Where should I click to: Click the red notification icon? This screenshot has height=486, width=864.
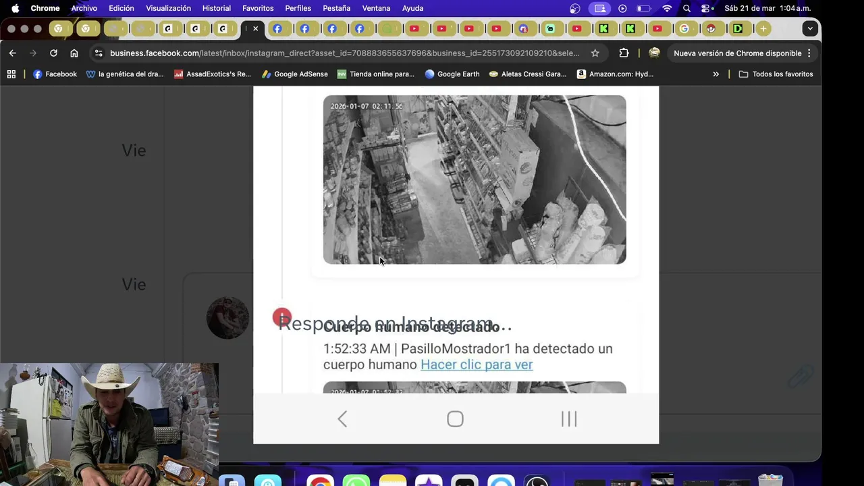point(281,317)
